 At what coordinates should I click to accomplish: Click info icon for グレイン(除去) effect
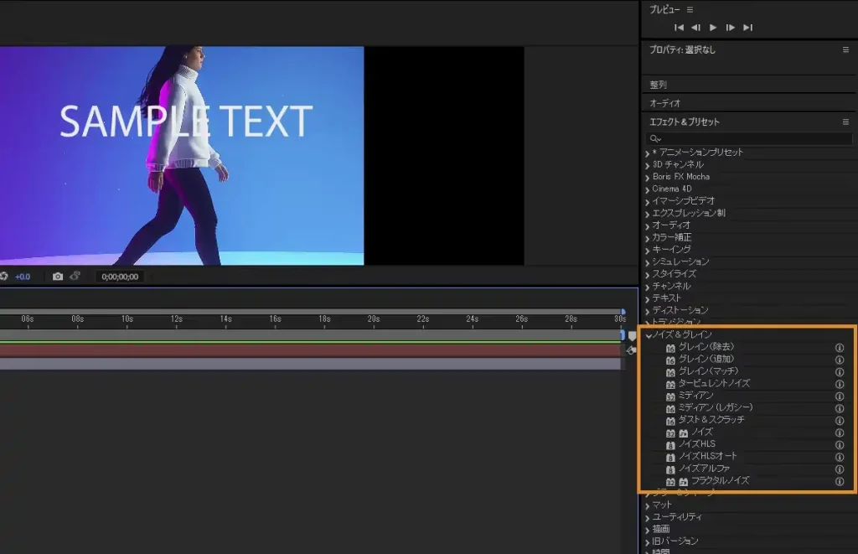[x=840, y=347]
